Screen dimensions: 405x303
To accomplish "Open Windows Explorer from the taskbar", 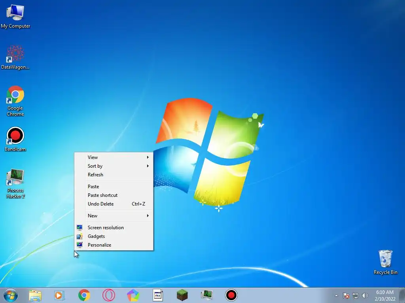I will tap(35, 295).
